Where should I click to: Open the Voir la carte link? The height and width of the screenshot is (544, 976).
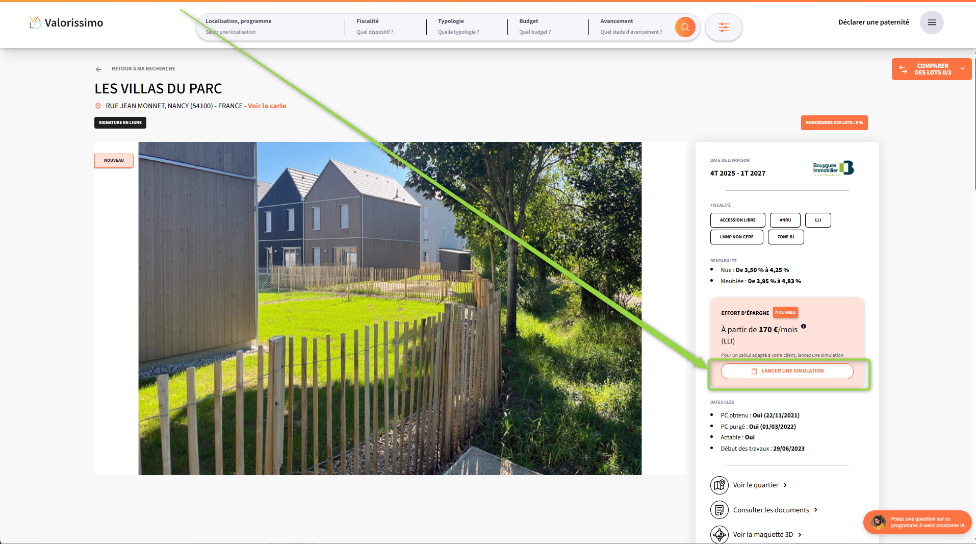[267, 106]
